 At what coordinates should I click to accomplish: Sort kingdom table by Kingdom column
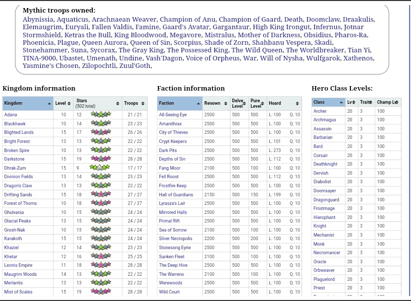pos(28,103)
